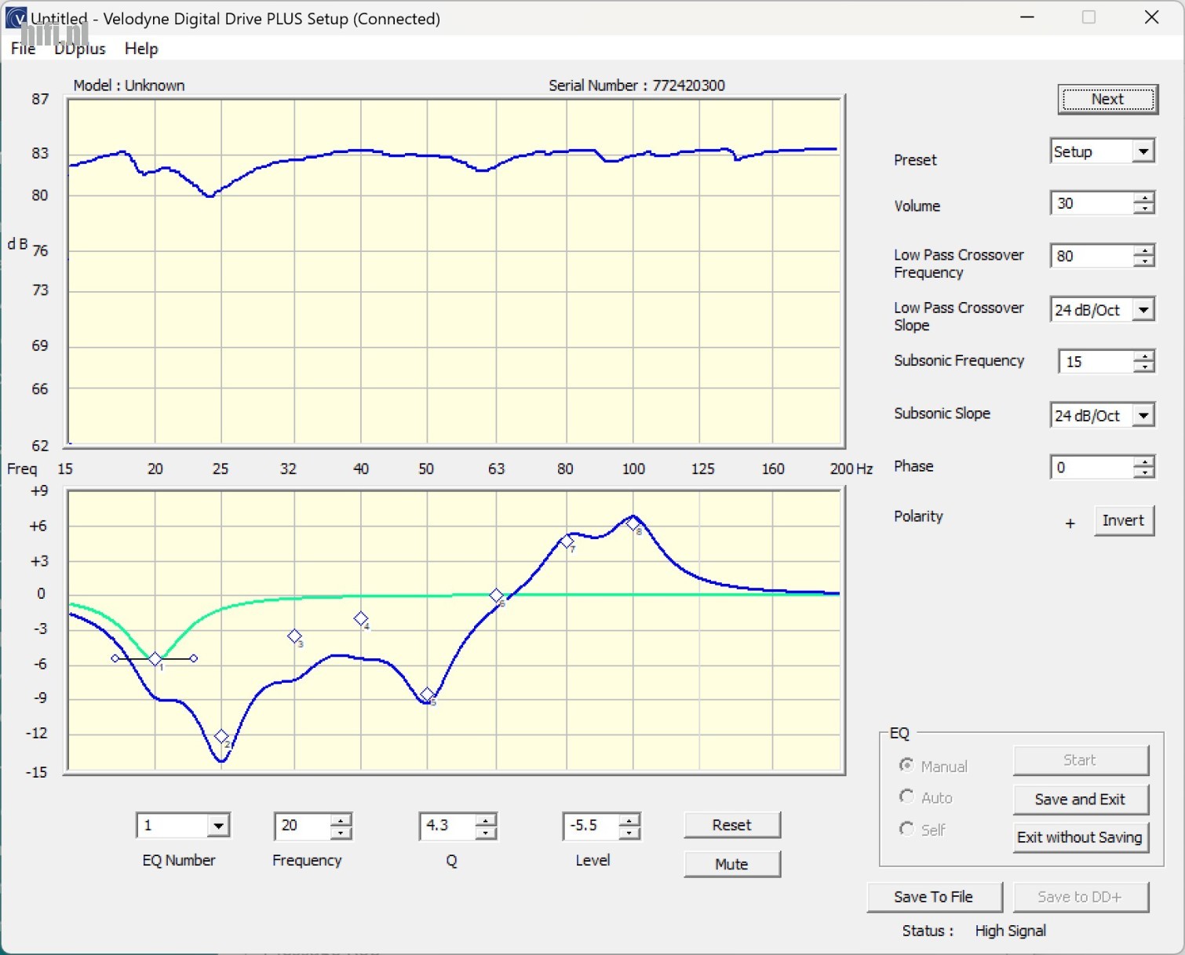This screenshot has width=1185, height=955.
Task: Select the Auto EQ radio button
Action: (906, 796)
